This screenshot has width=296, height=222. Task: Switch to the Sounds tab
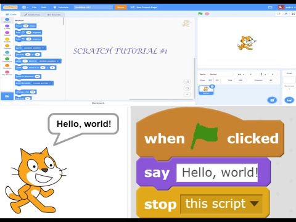click(x=54, y=15)
